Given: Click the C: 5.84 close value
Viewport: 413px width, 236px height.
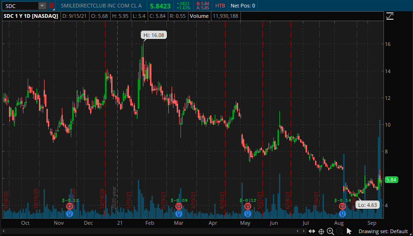Looking at the screenshot, I should (x=157, y=16).
